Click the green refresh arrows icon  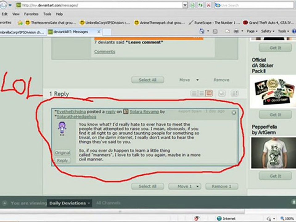click(x=200, y=5)
